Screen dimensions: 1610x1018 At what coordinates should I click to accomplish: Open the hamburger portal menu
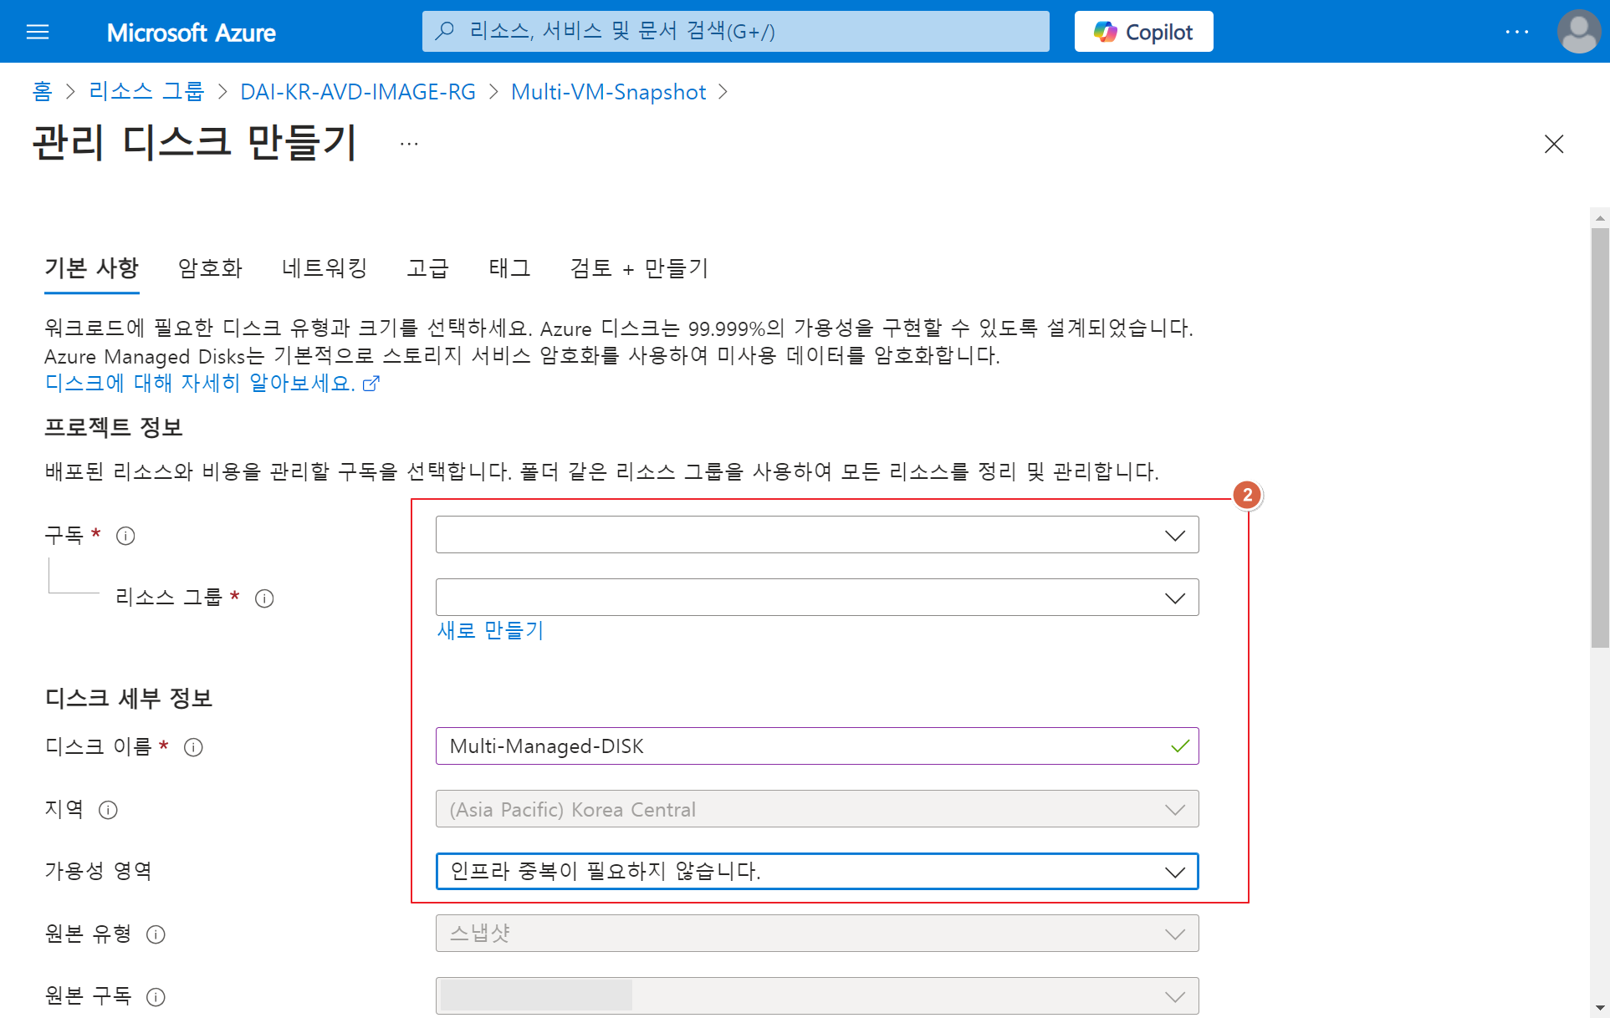pos(38,32)
